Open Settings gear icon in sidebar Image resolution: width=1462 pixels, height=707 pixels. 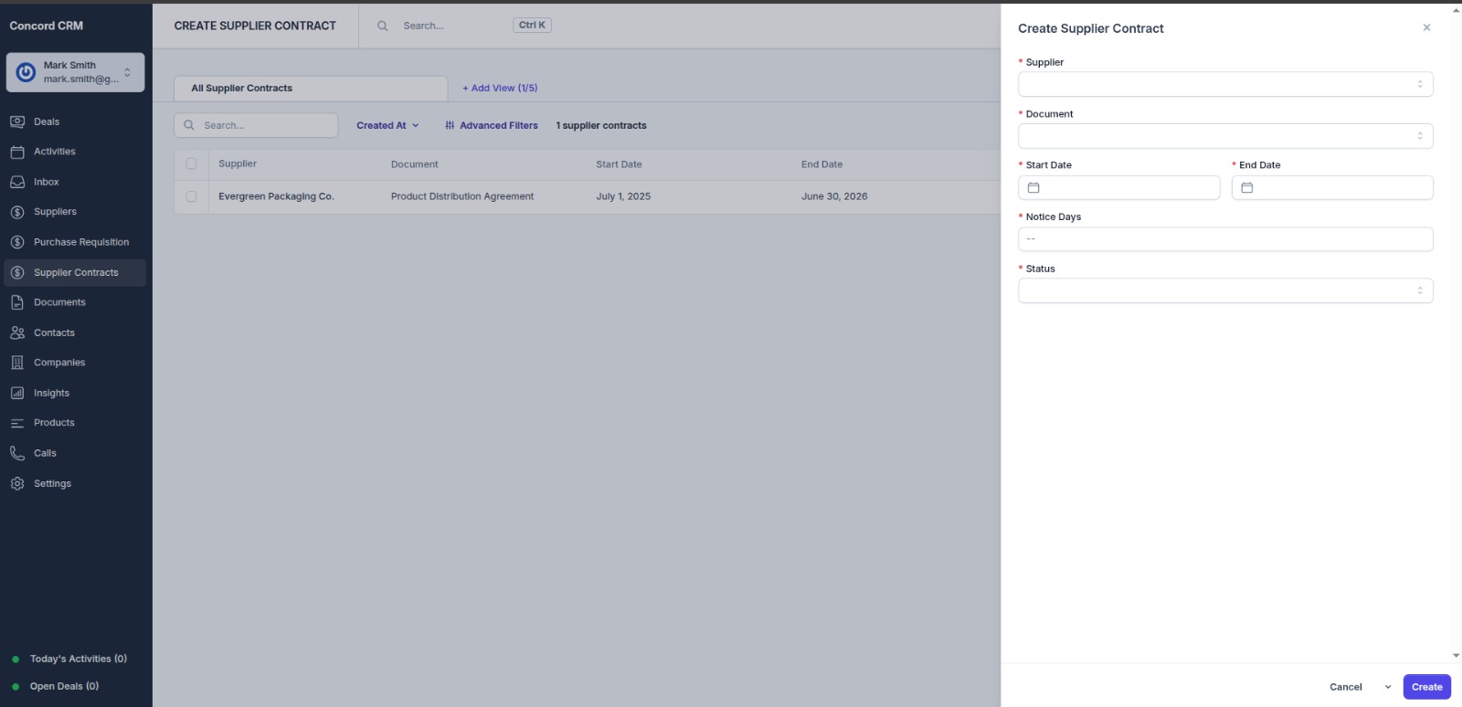click(x=17, y=483)
